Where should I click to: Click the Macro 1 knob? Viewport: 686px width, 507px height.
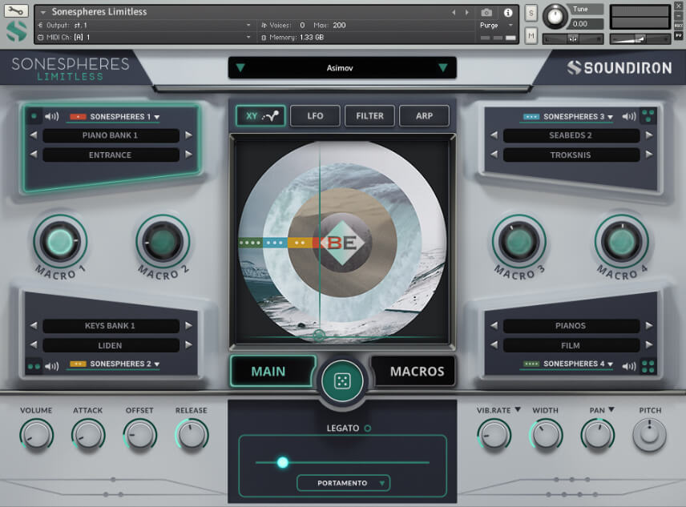tap(60, 241)
